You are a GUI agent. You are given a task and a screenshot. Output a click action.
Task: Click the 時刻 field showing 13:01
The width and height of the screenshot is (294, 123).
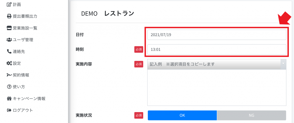coord(217,50)
